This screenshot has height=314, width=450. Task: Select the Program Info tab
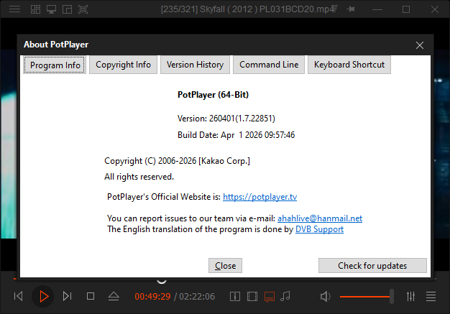[x=55, y=65]
